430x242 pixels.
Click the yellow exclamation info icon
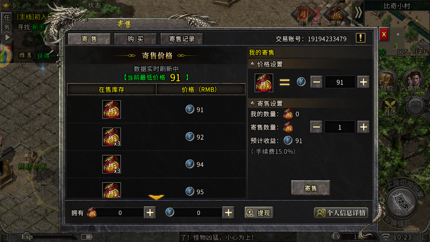[360, 38]
